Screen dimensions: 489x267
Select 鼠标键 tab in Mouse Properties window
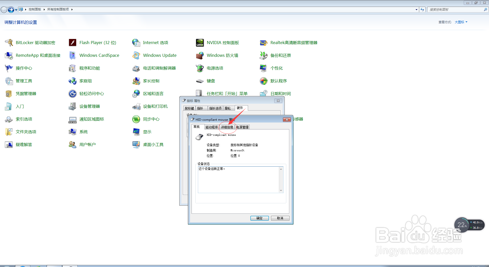click(x=189, y=108)
